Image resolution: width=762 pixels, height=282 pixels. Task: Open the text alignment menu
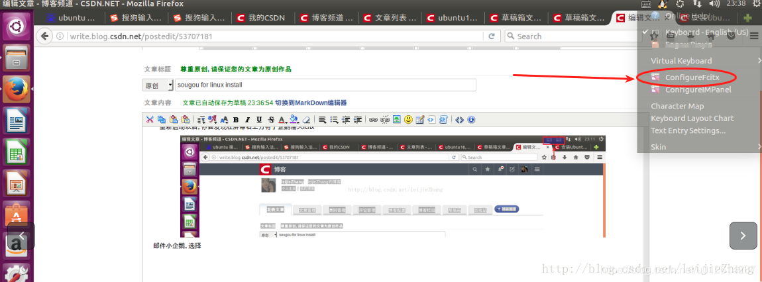(322, 119)
